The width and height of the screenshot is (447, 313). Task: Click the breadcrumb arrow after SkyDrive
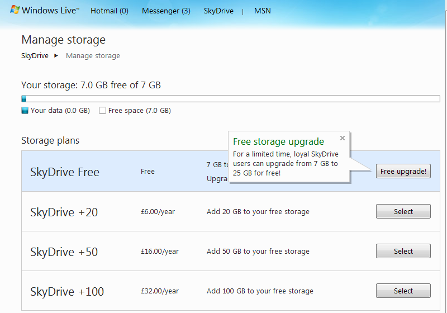(x=56, y=55)
